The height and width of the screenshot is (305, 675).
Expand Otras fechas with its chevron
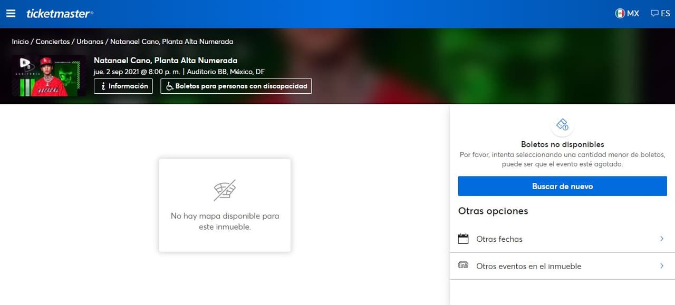(662, 239)
